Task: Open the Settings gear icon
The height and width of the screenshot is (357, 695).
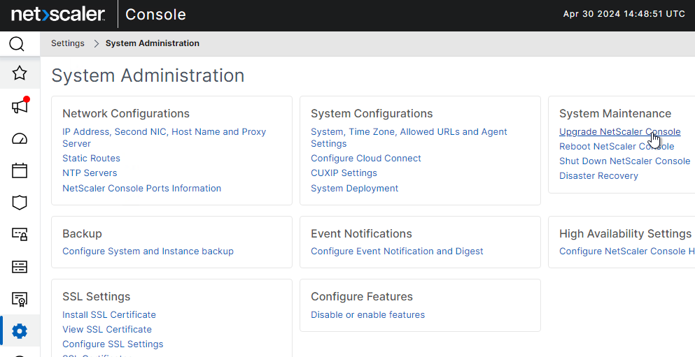Action: pos(20,331)
